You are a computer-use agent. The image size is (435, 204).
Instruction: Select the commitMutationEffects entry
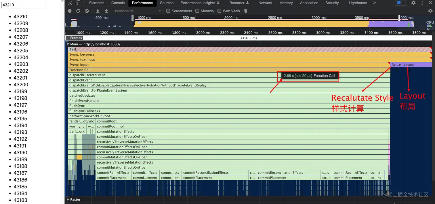[x=242, y=132]
